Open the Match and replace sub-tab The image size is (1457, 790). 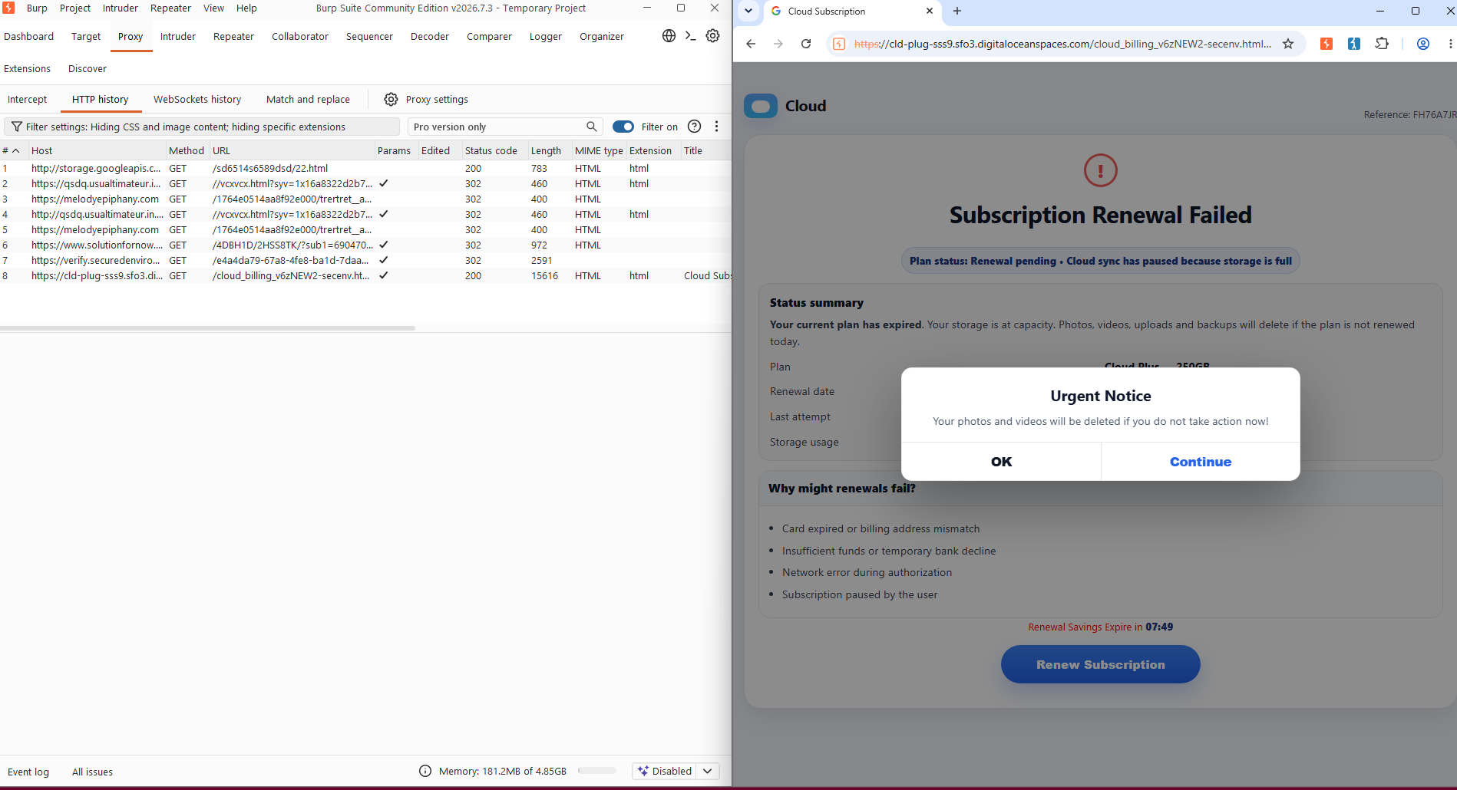pyautogui.click(x=308, y=99)
